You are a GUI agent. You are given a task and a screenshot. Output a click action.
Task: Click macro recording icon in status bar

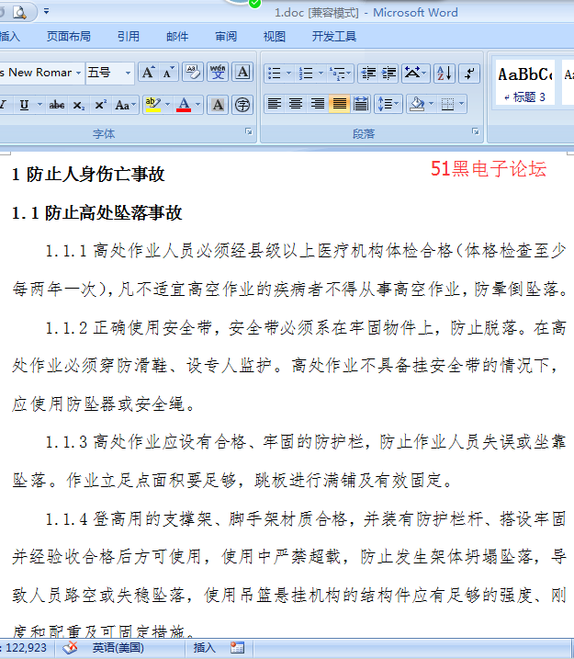point(237,648)
